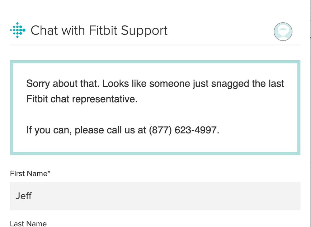The image size is (311, 227).
Task: Click the text 'Jeff' inside the input
Action: point(24,196)
